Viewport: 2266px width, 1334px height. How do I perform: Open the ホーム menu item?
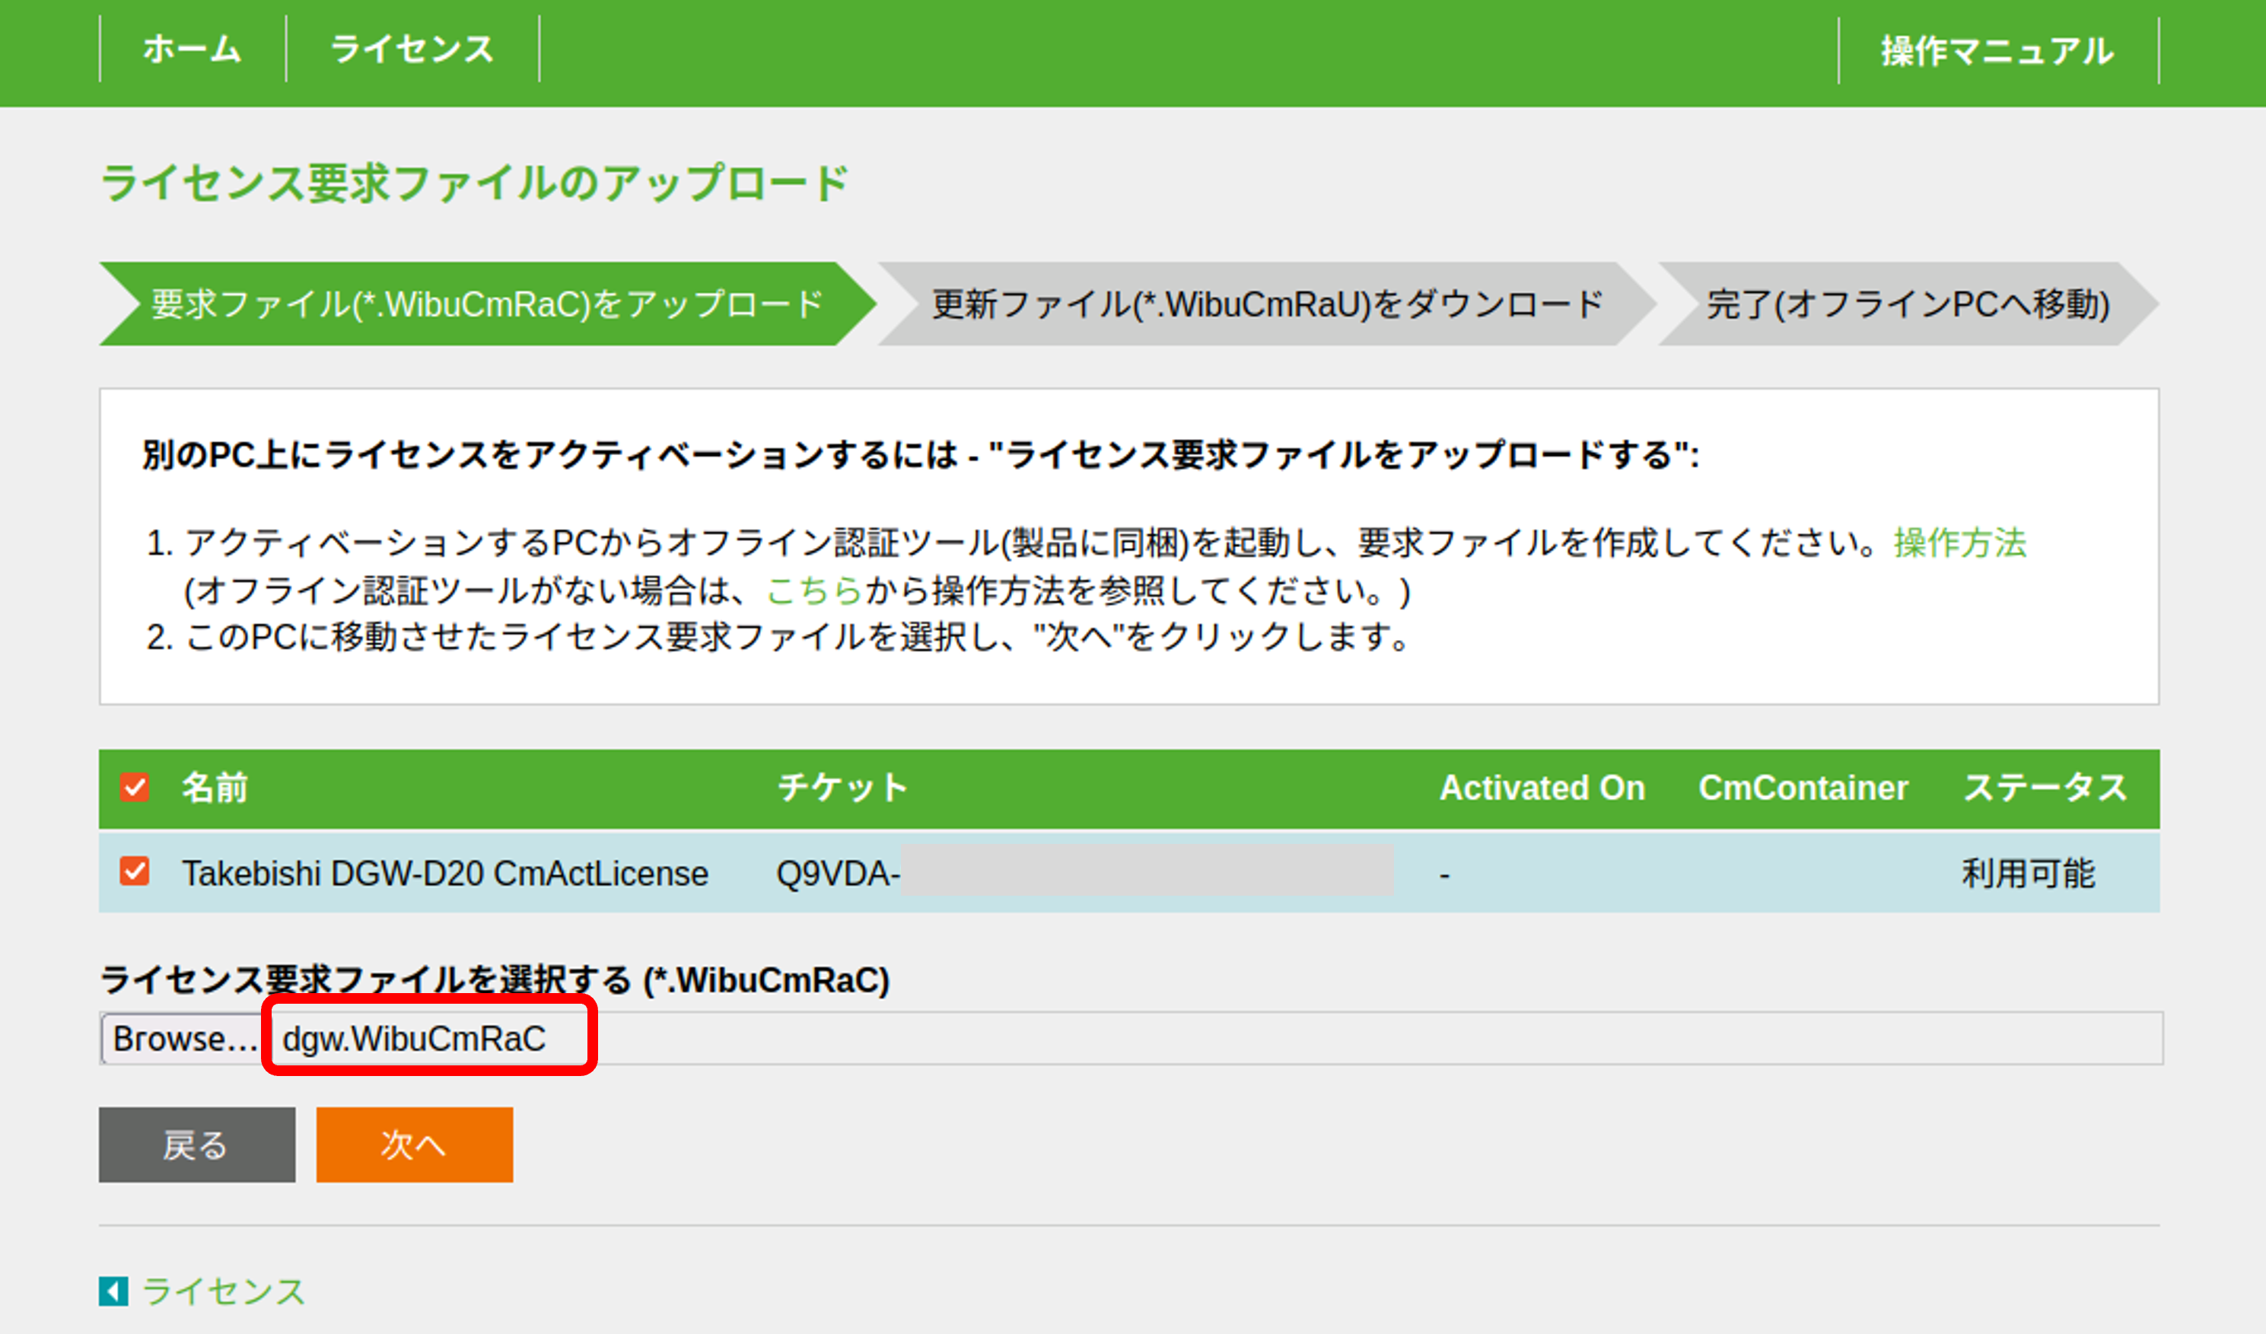pos(193,49)
